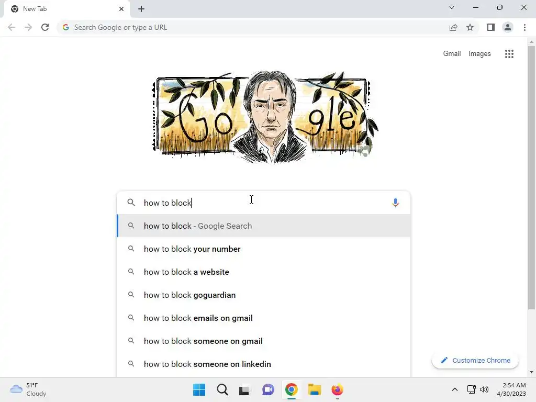Click the Google doodle image
The image size is (536, 402).
tap(265, 117)
